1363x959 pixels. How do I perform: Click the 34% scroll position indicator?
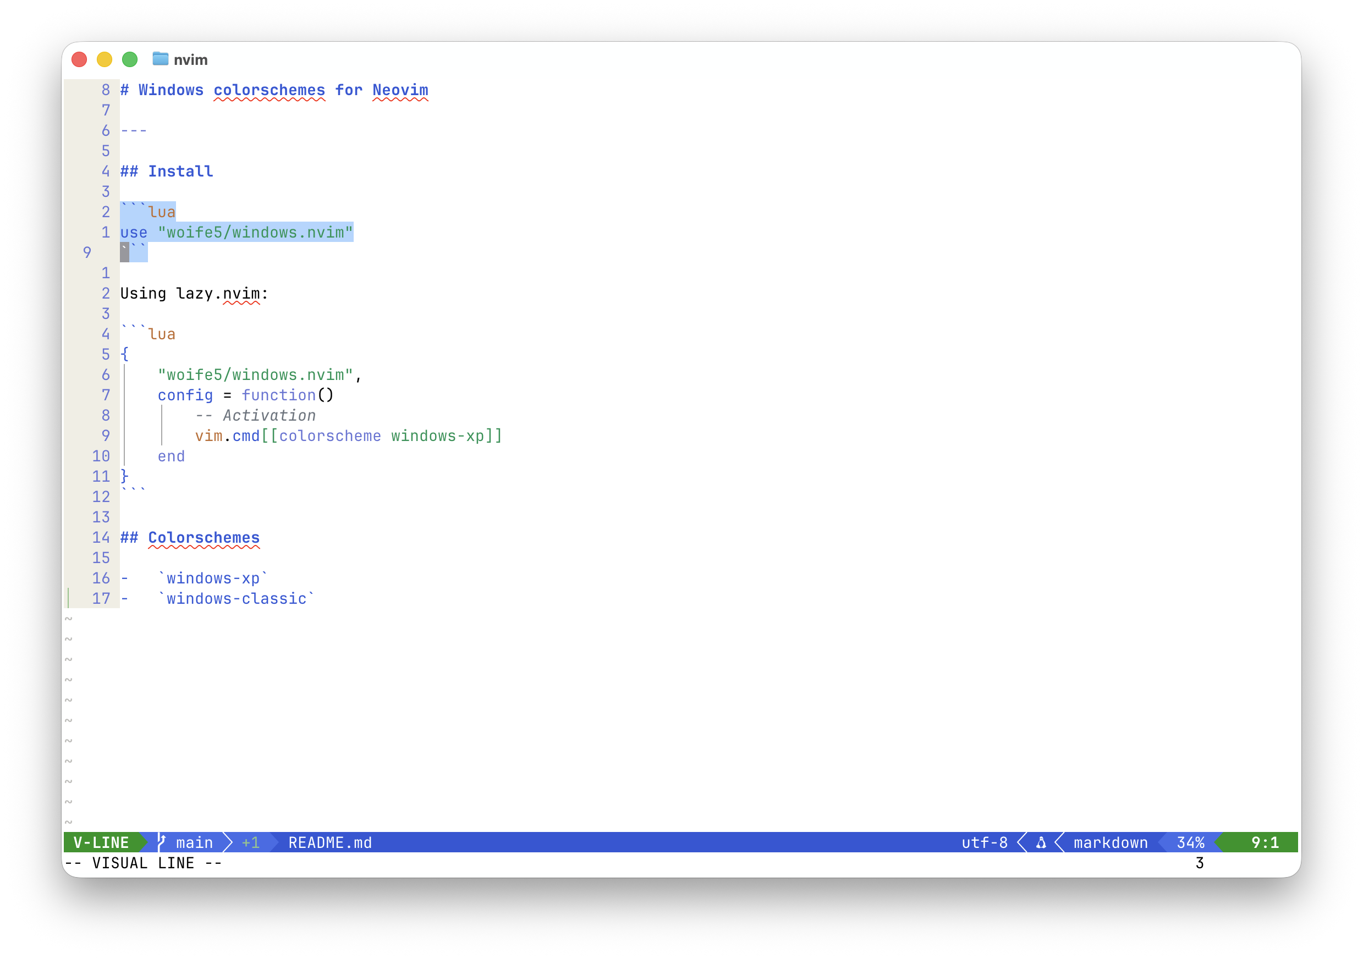1190,842
